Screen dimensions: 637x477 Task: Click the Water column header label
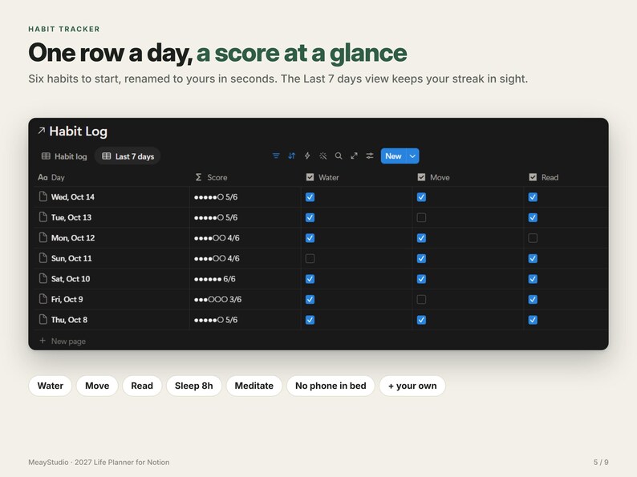point(328,177)
